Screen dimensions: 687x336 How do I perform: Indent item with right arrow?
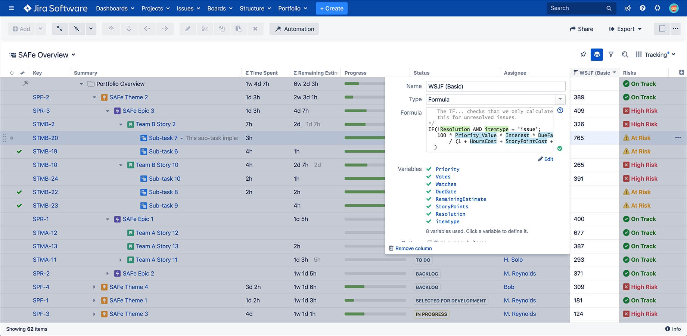coord(165,29)
